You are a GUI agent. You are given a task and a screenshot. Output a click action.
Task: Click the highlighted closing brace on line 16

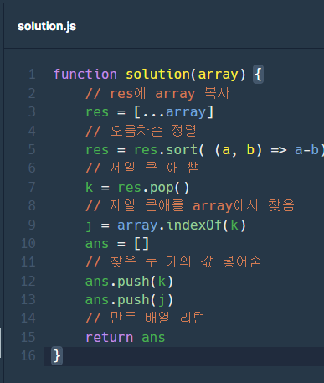click(x=57, y=356)
